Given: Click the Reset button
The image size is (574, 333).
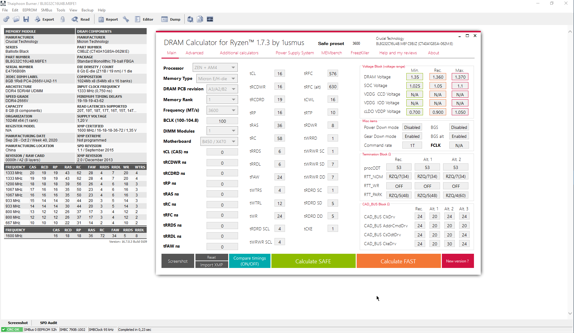Looking at the screenshot, I should coord(212,257).
